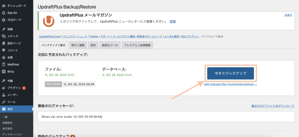The image size is (299, 137).
Task: Switch to 移行 / 複製 tab
Action: (78, 45)
